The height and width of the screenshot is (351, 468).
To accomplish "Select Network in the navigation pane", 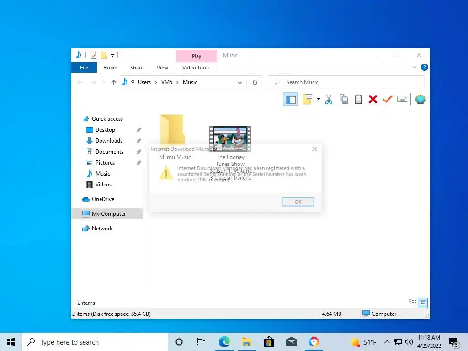I will click(102, 229).
